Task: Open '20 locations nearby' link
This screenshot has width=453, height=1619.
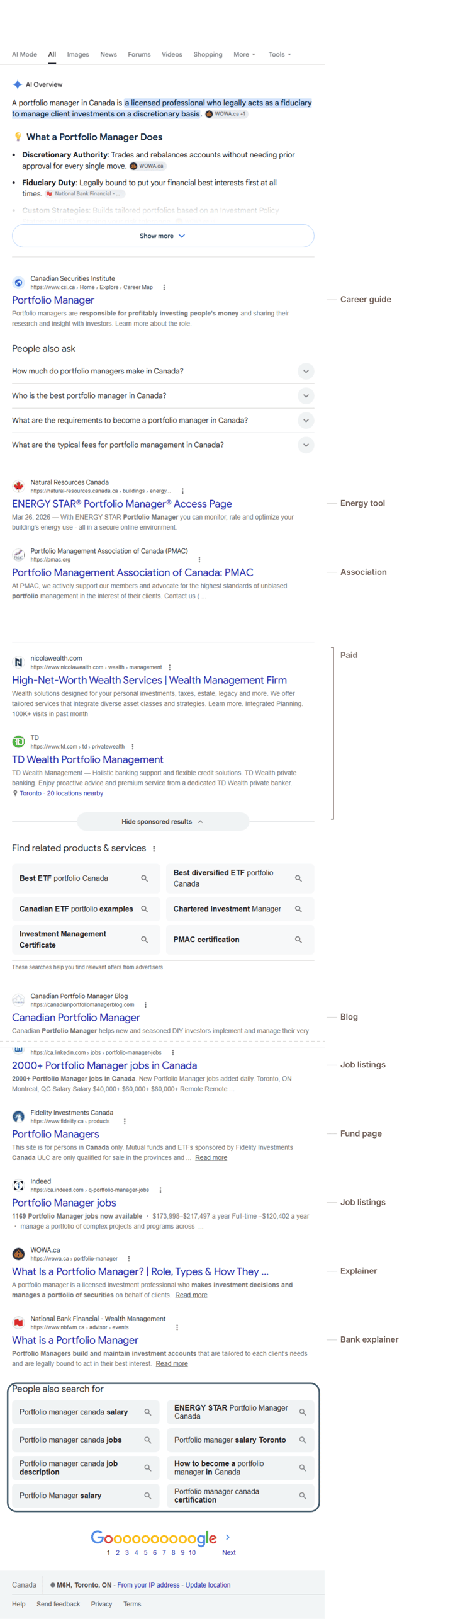Action: click(75, 793)
